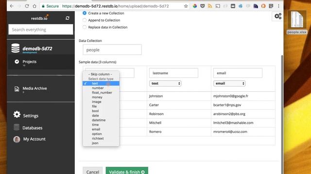Choose money in the data type list
The height and width of the screenshot is (174, 311).
tap(101, 97)
